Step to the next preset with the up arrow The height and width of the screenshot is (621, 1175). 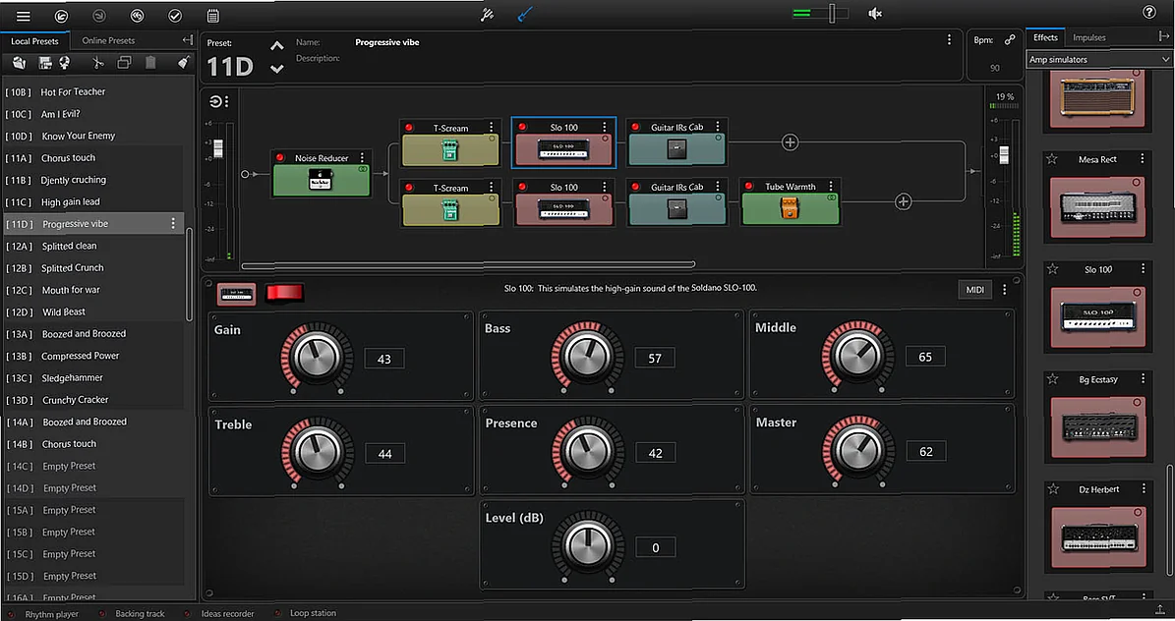pos(277,44)
